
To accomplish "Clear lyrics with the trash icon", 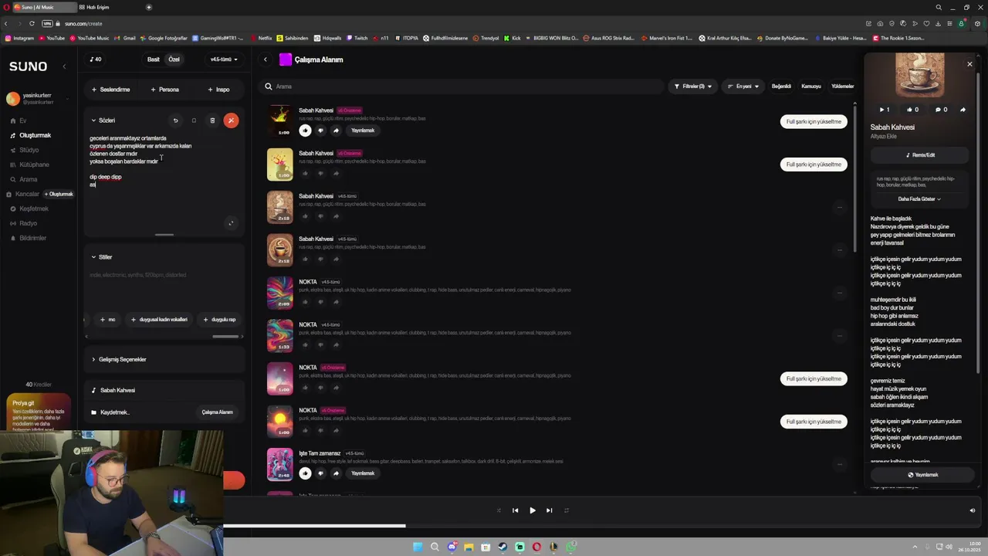I will click(x=212, y=120).
